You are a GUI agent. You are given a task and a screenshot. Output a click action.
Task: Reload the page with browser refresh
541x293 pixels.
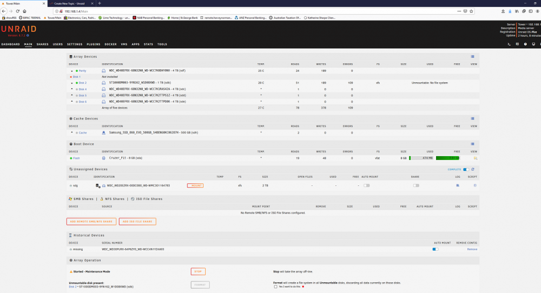point(18,11)
